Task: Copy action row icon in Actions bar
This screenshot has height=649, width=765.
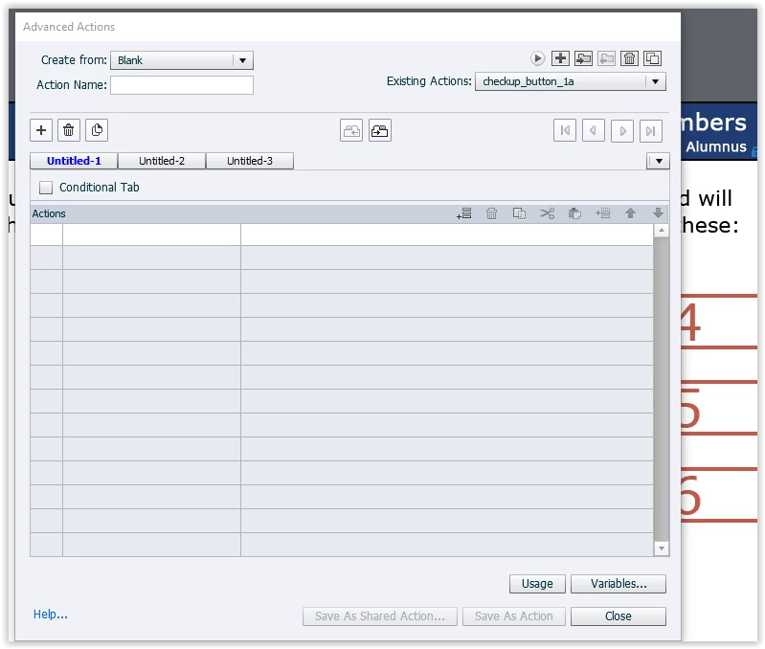Action: (x=519, y=213)
